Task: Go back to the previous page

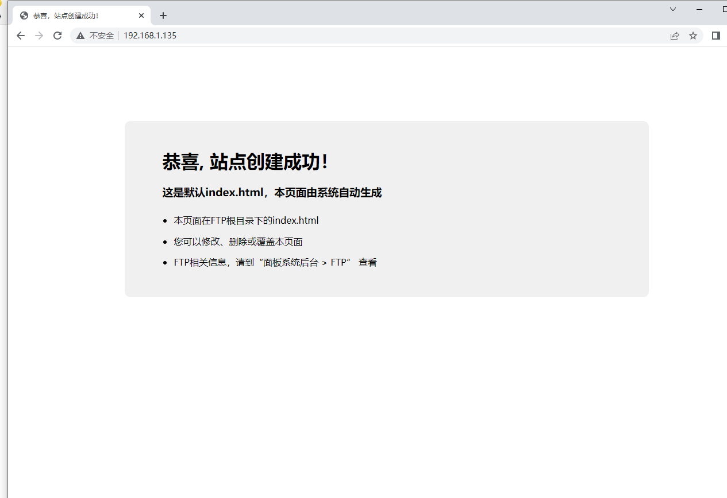Action: click(x=21, y=36)
